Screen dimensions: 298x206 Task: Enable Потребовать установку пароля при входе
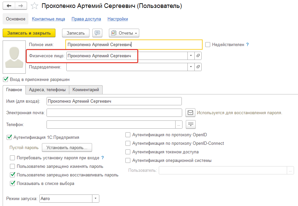click(x=12, y=158)
